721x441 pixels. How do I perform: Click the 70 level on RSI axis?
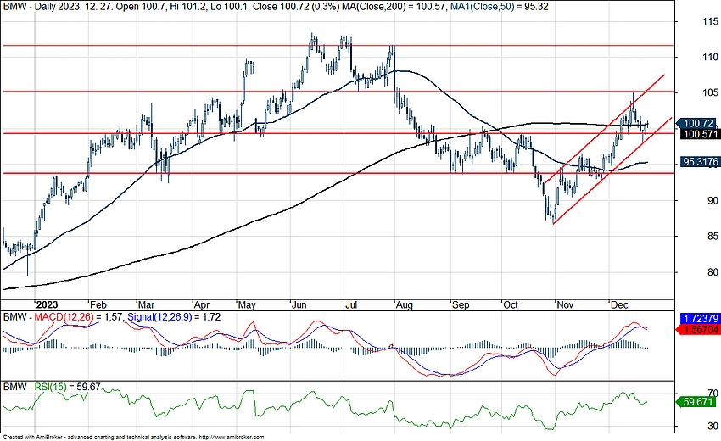(x=713, y=393)
